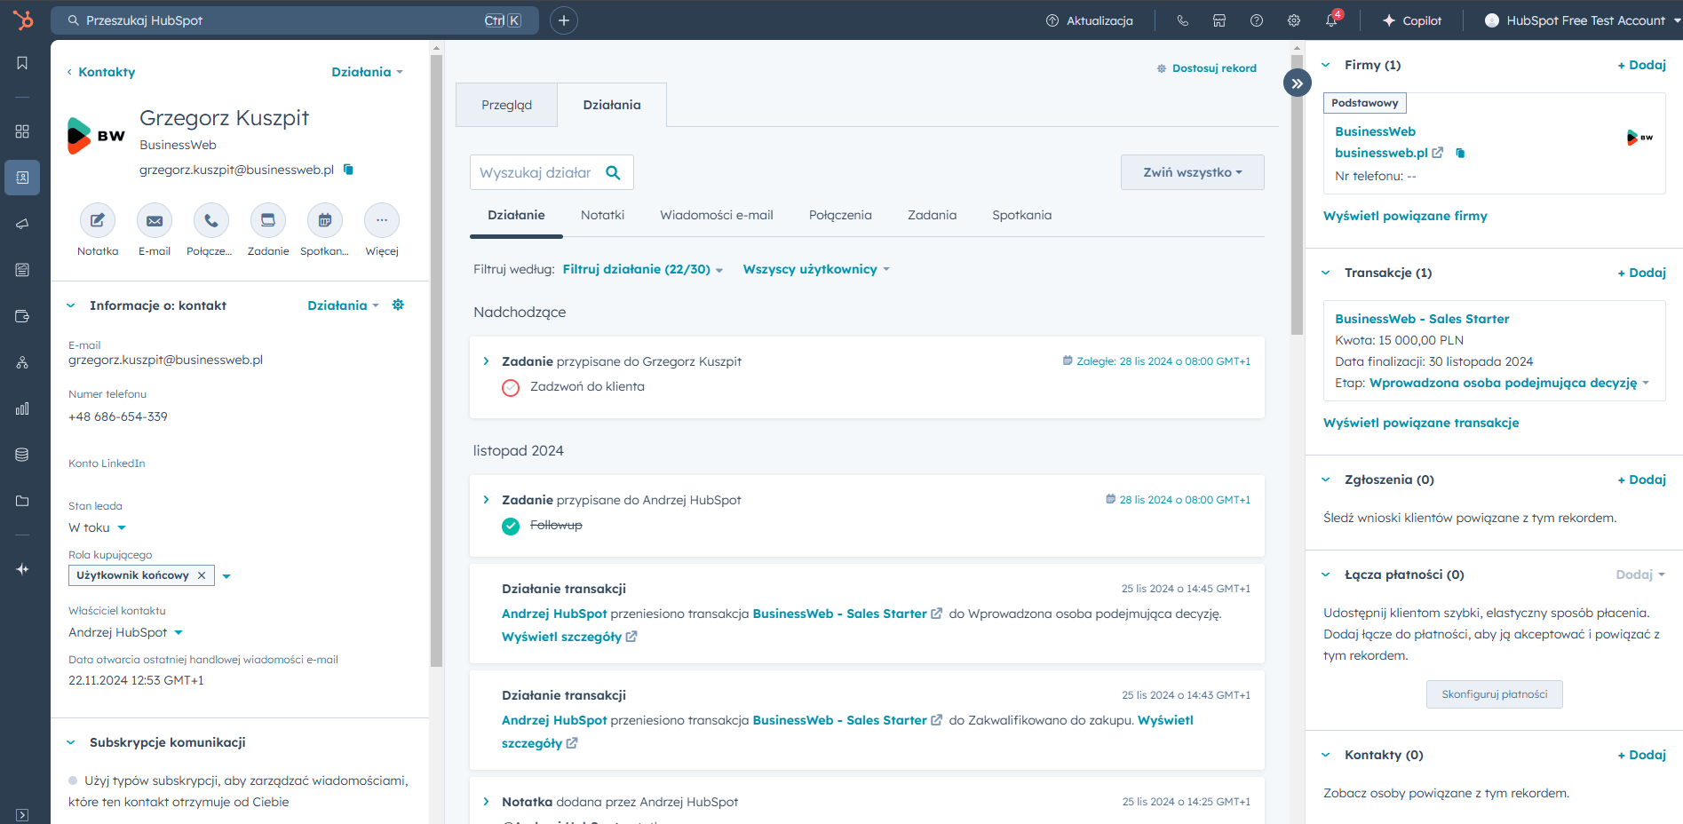Viewport: 1683px width, 824px height.
Task: Copy contact email next to header address
Action: 348,170
